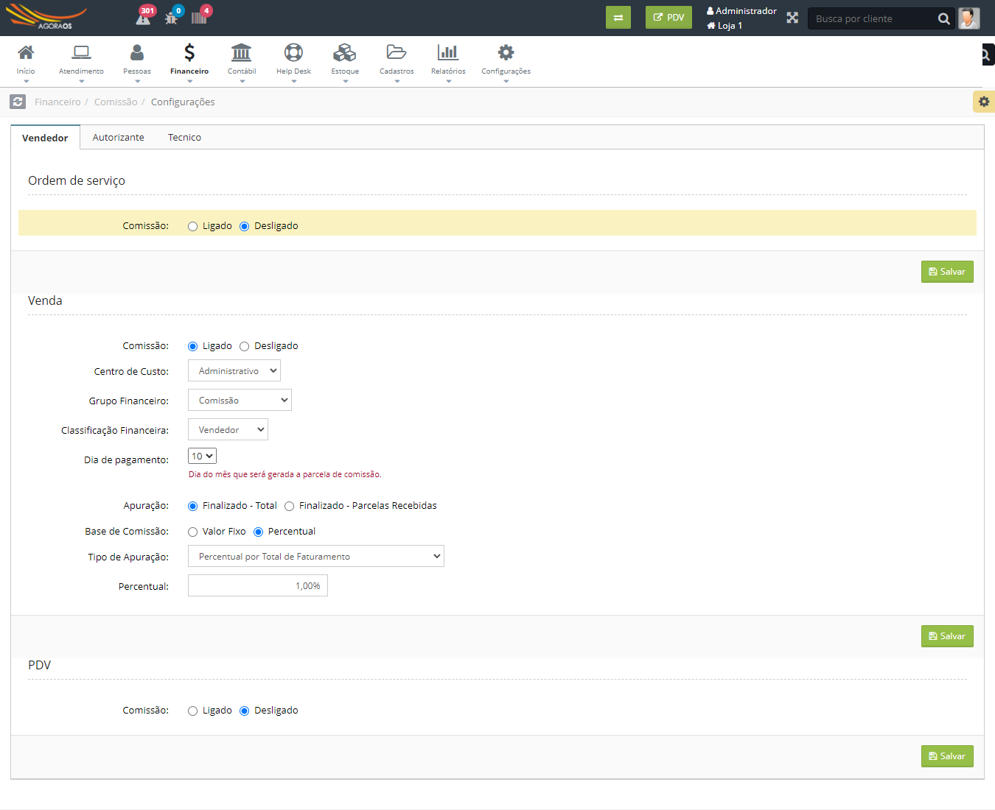The height and width of the screenshot is (810, 995).
Task: Switch to the Autorizante tab
Action: [118, 138]
